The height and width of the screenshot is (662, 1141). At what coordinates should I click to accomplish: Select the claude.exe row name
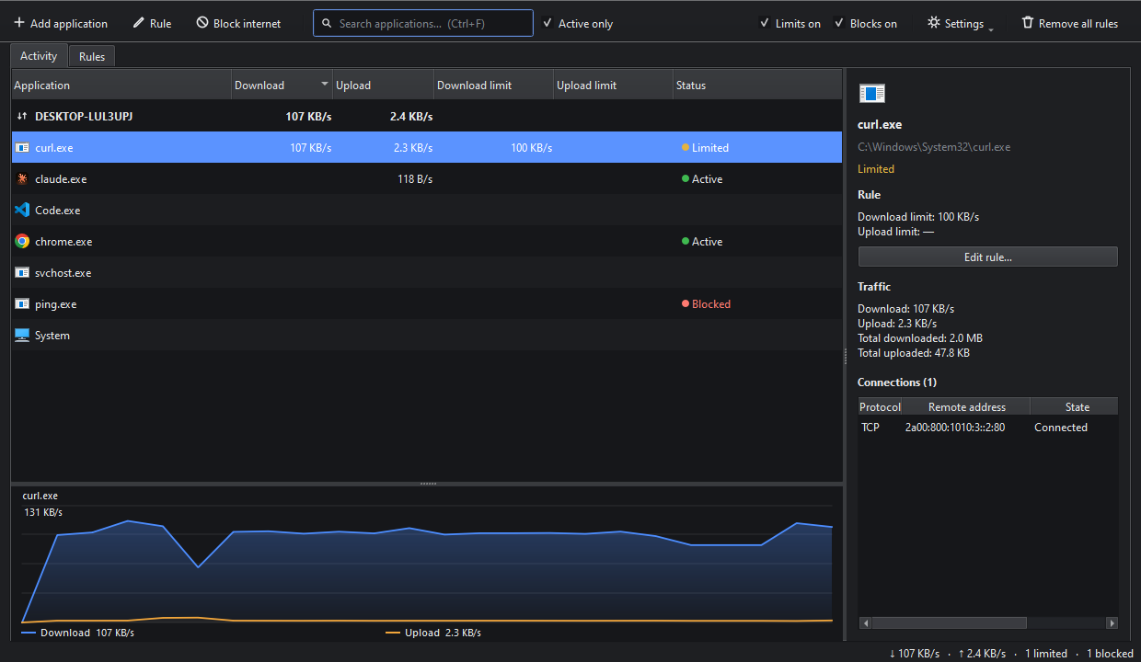(61, 179)
